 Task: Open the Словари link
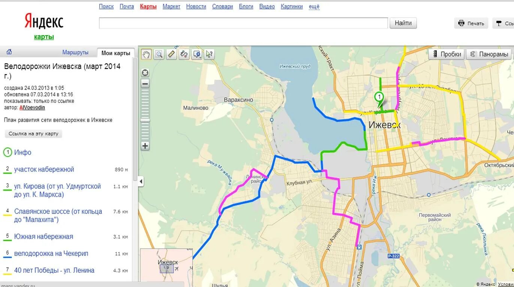tap(223, 6)
